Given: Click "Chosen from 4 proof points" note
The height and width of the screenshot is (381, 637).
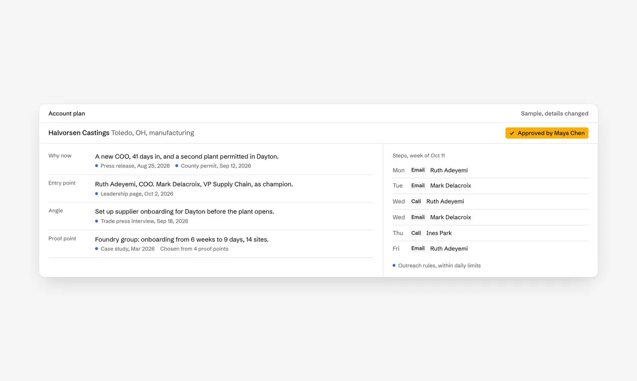Looking at the screenshot, I should click(194, 249).
